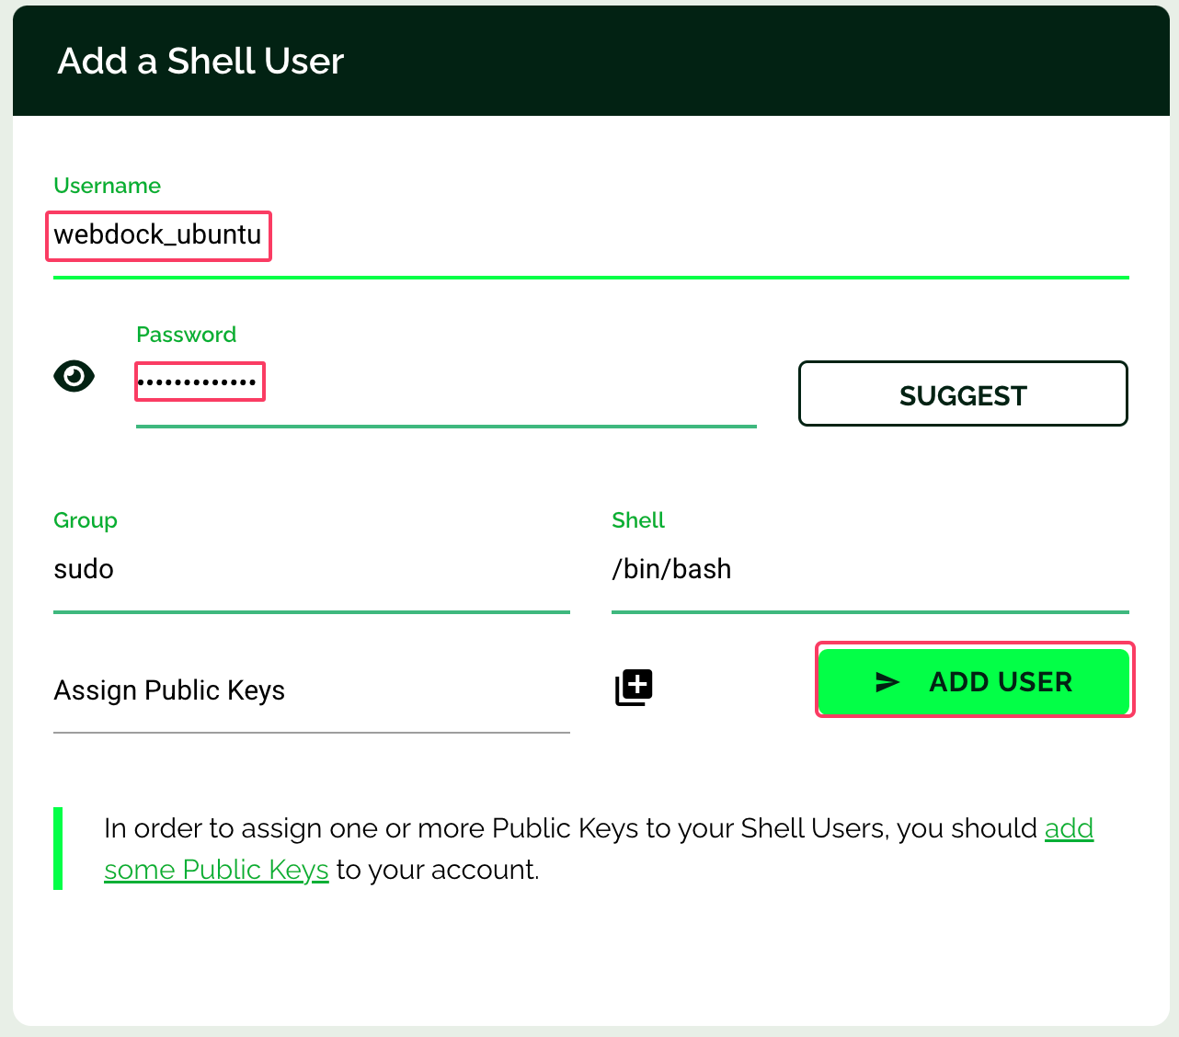
Task: Toggle password visibility with the eye icon
Action: [74, 376]
